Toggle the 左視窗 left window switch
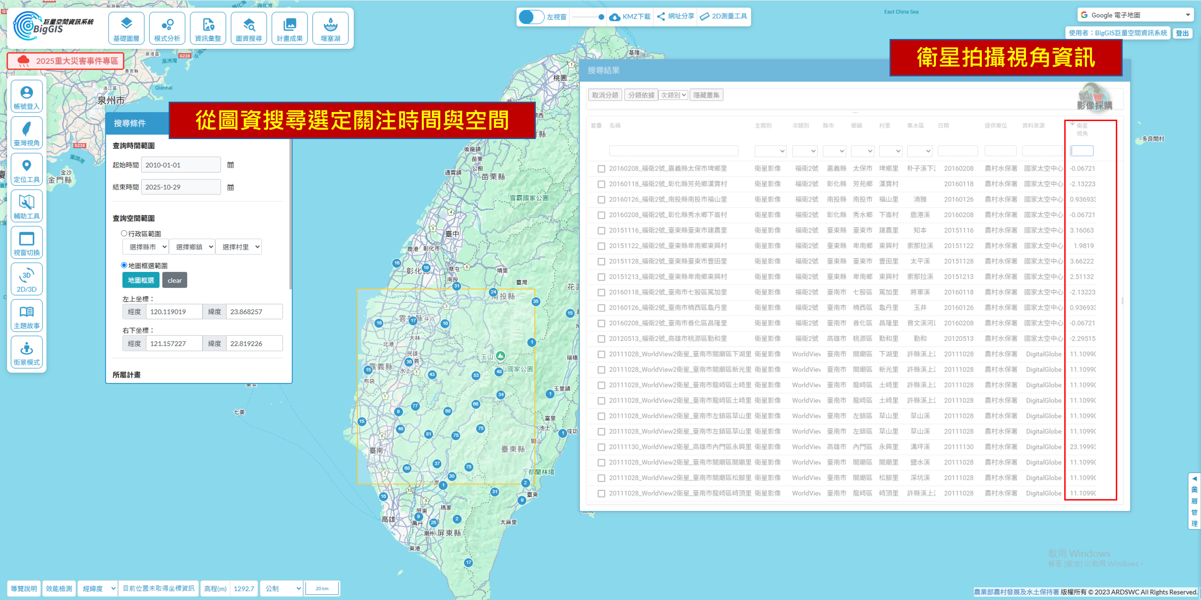The image size is (1201, 600). pyautogui.click(x=531, y=17)
